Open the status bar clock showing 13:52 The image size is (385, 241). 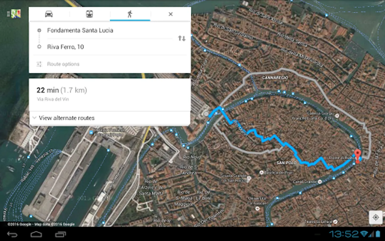pos(344,234)
